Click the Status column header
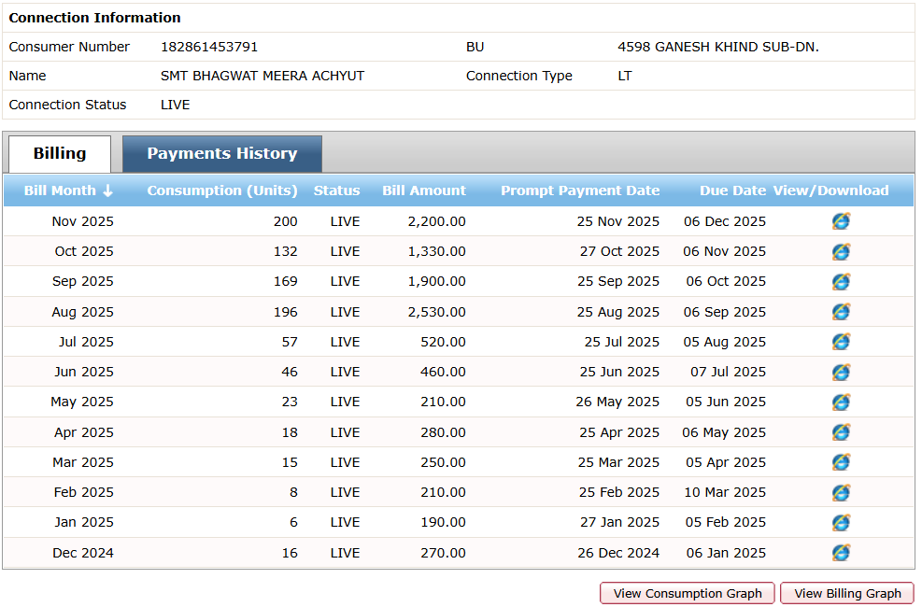This screenshot has height=607, width=922. (337, 191)
